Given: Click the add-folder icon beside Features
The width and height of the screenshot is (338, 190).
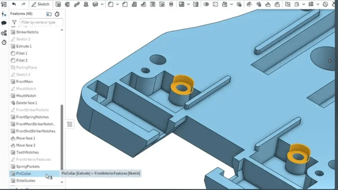Looking at the screenshot, I should coord(49,14).
